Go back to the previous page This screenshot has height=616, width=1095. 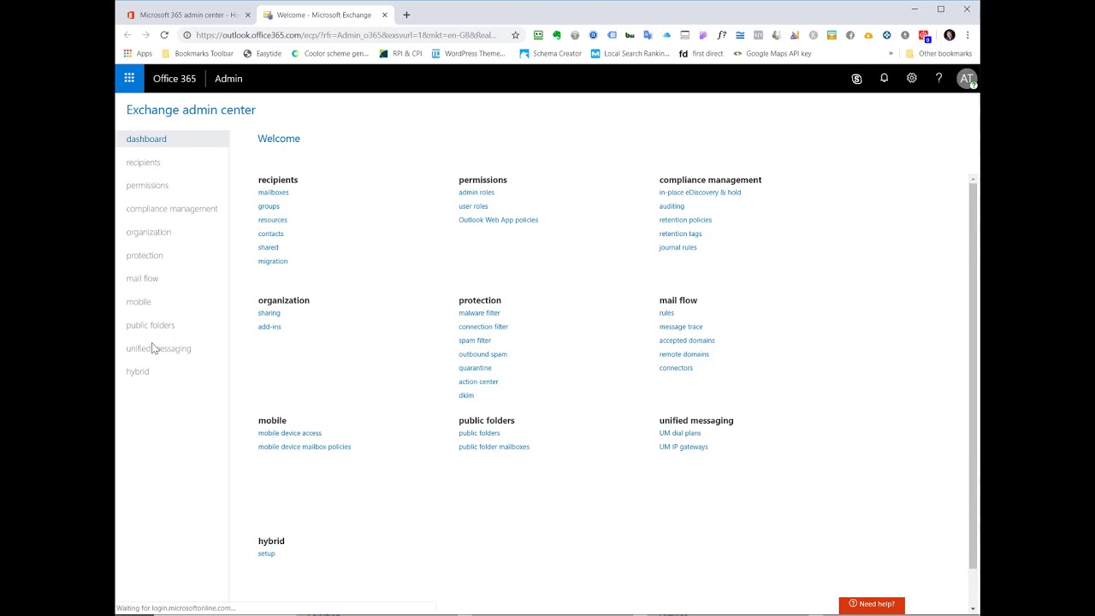(x=127, y=35)
